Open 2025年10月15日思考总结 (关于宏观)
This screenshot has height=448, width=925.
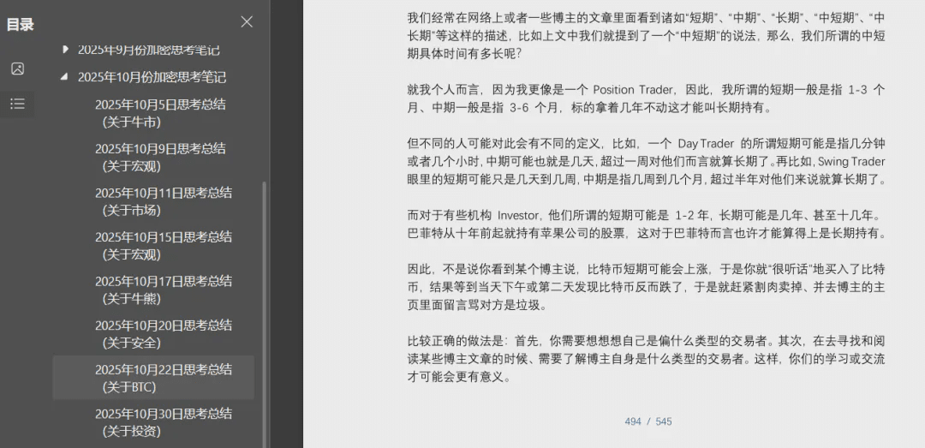[x=163, y=245]
